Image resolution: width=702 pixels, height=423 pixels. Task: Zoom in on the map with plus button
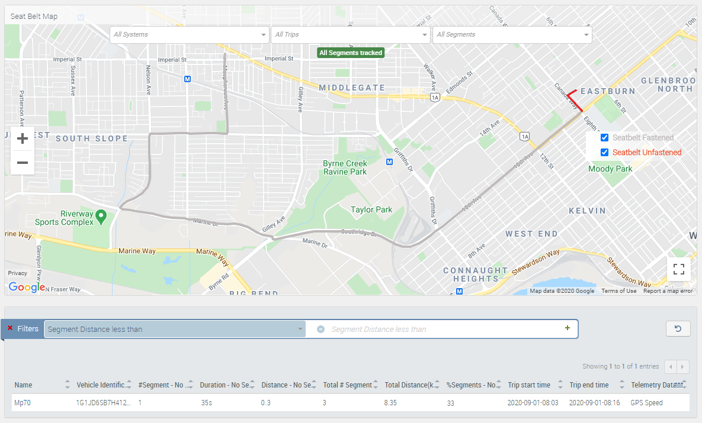point(23,139)
